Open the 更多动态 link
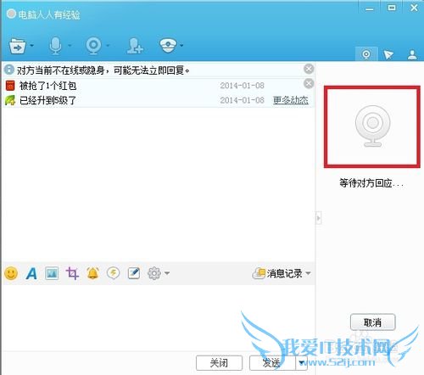This screenshot has height=375, width=424. [291, 100]
